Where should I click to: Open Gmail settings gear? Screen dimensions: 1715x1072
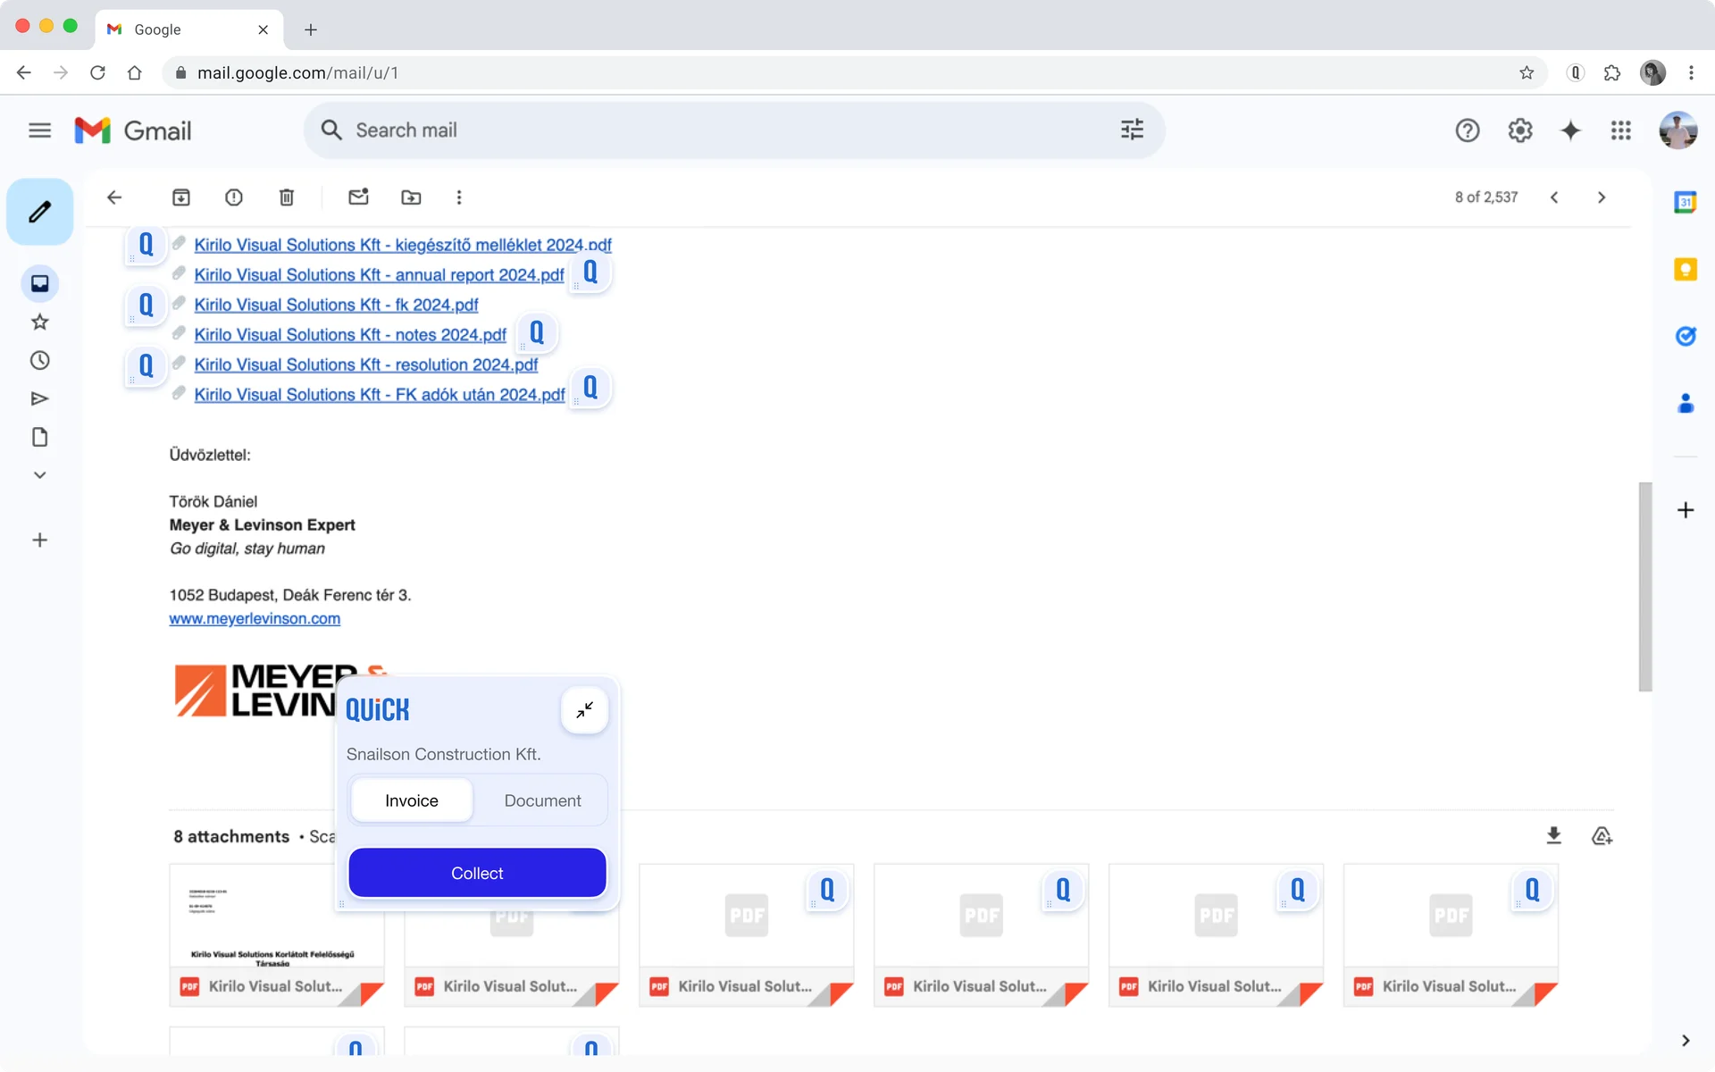coord(1520,130)
